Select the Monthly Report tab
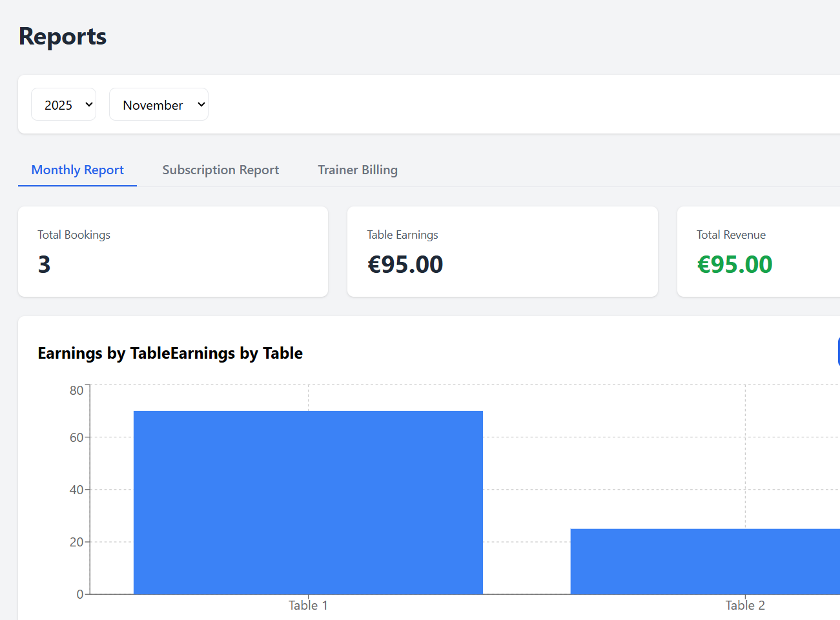 click(77, 170)
